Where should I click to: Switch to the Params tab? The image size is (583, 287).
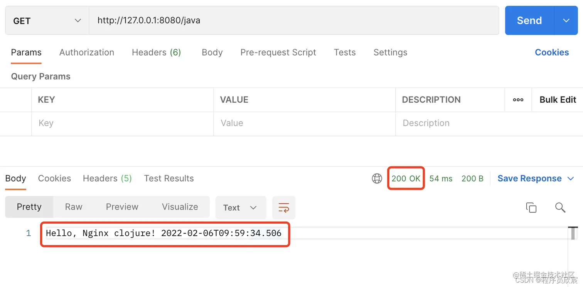(26, 52)
